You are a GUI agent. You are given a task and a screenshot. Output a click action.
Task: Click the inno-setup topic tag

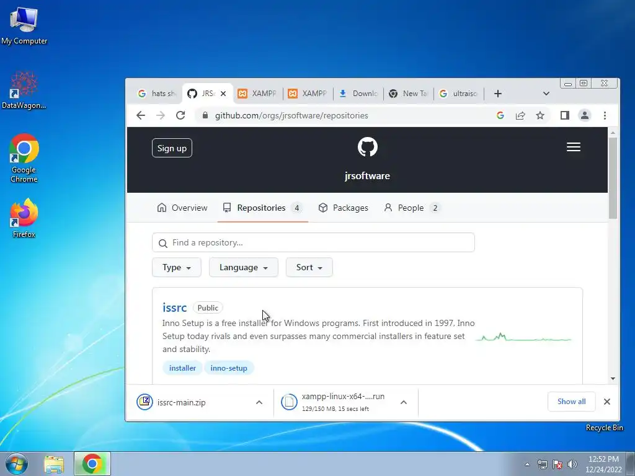pos(229,368)
